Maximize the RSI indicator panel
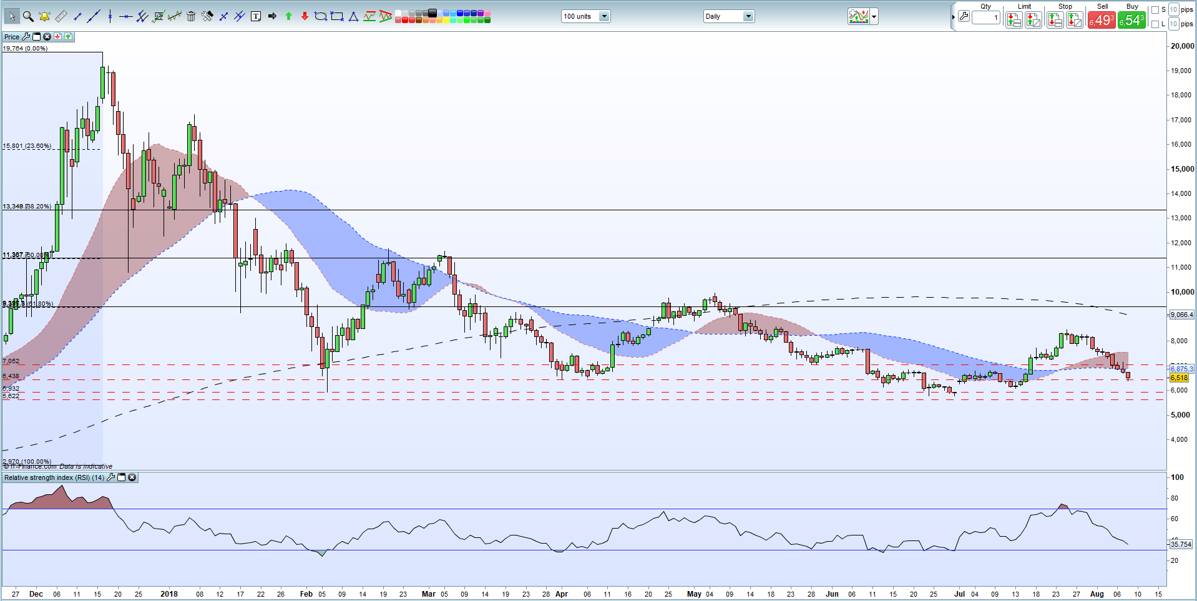 coord(122,477)
